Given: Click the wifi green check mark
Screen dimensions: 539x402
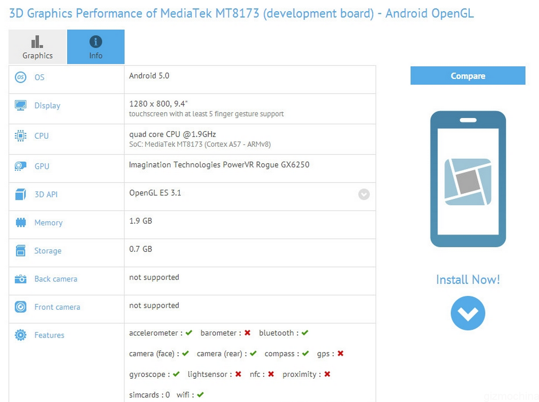Looking at the screenshot, I should (x=201, y=395).
